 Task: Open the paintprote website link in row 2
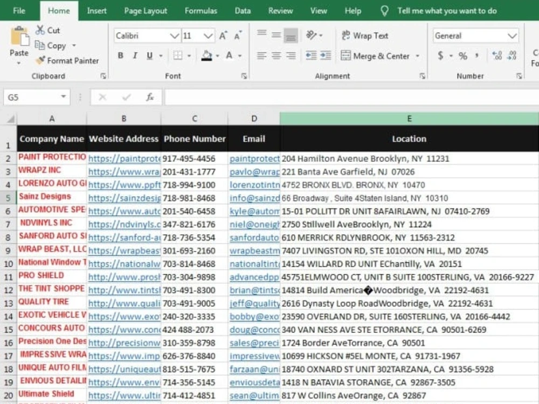point(124,159)
